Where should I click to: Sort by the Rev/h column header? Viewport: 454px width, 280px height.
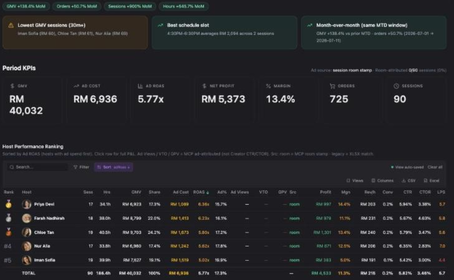coord(370,192)
